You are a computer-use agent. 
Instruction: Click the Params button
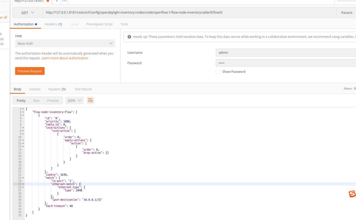(x=347, y=13)
